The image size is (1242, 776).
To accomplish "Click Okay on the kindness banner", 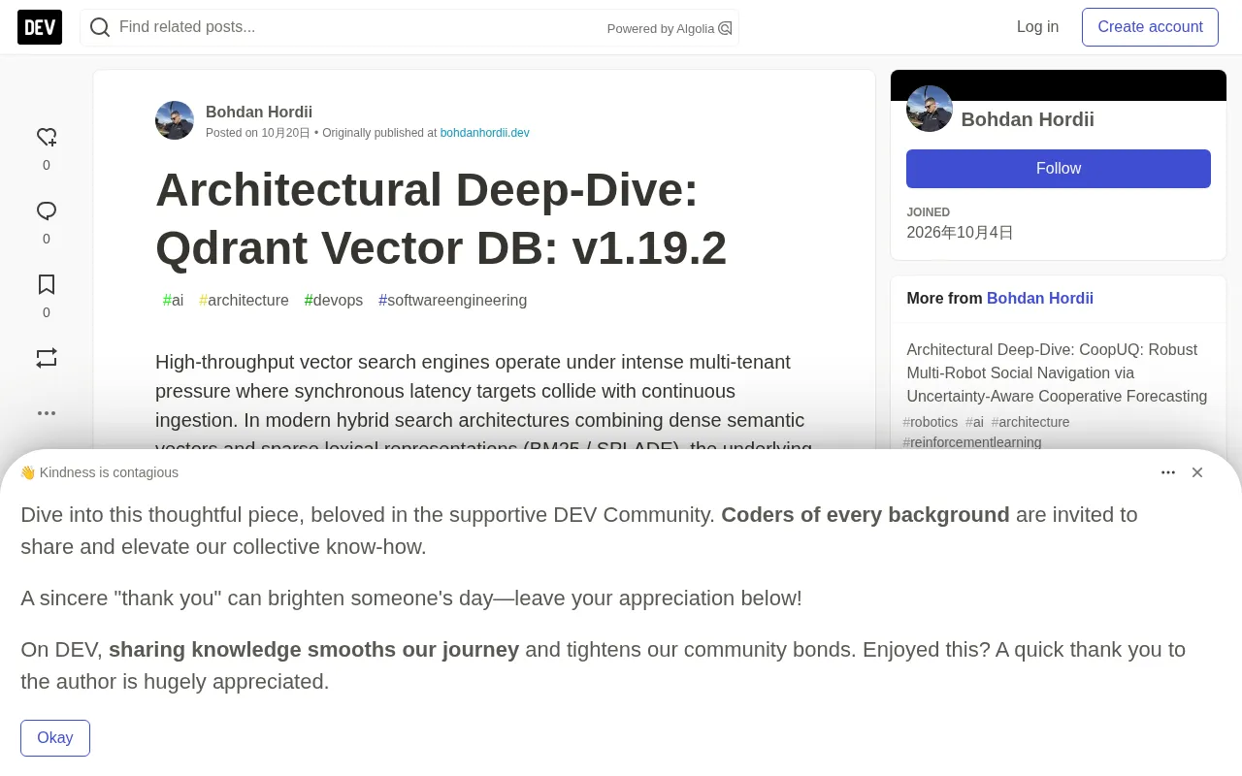I will (x=55, y=738).
